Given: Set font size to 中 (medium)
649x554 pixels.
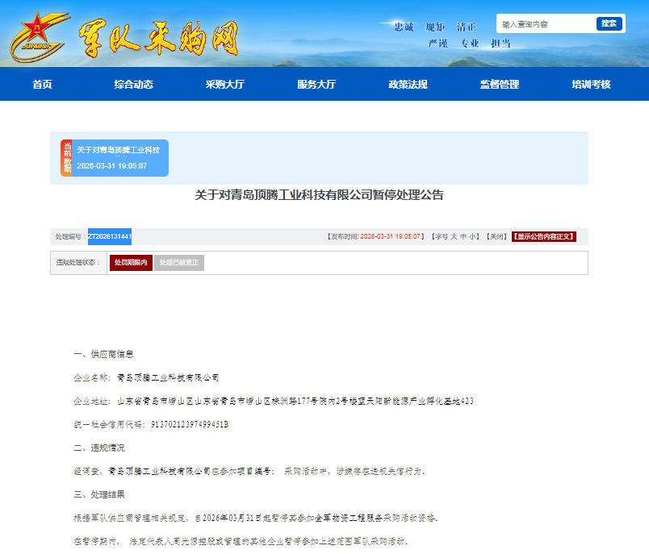Looking at the screenshot, I should pyautogui.click(x=463, y=237).
